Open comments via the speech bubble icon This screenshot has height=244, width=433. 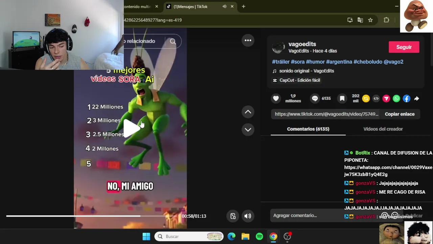tap(315, 98)
